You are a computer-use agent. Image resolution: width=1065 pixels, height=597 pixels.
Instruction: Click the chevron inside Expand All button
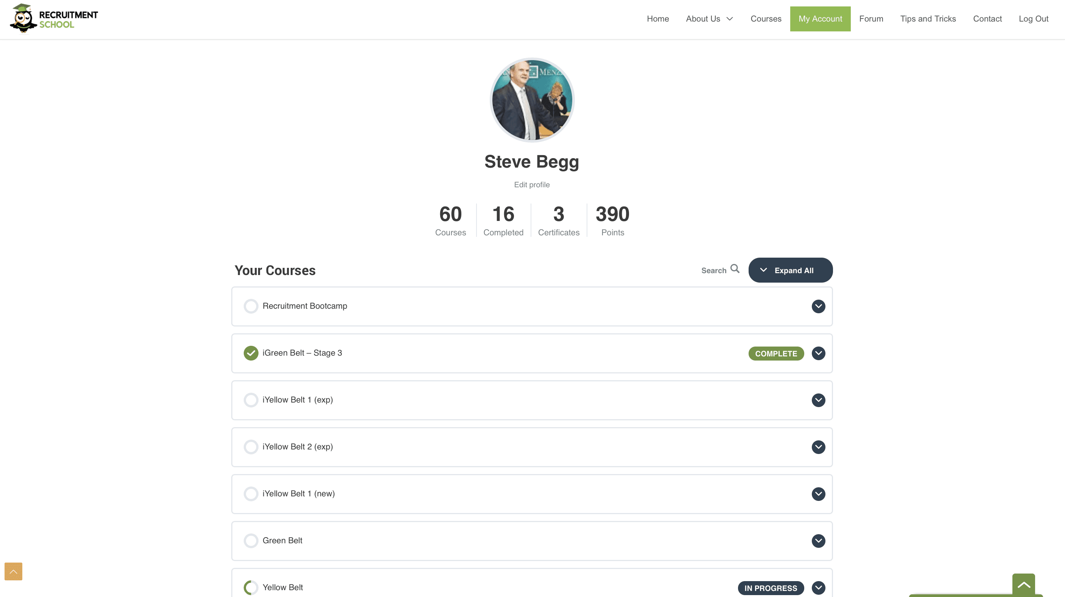click(x=763, y=270)
